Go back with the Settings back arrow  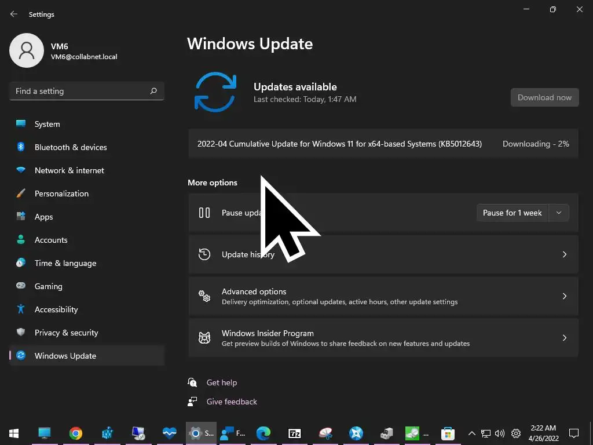[x=14, y=14]
